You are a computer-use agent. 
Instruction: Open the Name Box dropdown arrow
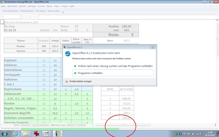point(21,17)
